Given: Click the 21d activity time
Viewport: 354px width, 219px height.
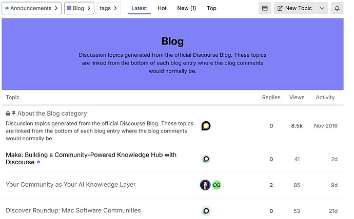Looking at the screenshot, I should (x=333, y=211).
